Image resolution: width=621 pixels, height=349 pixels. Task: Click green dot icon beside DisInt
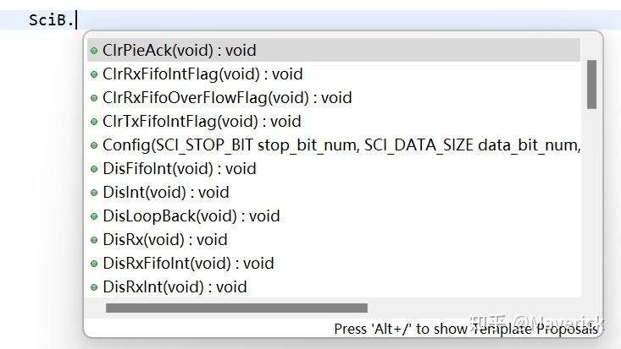click(x=94, y=193)
